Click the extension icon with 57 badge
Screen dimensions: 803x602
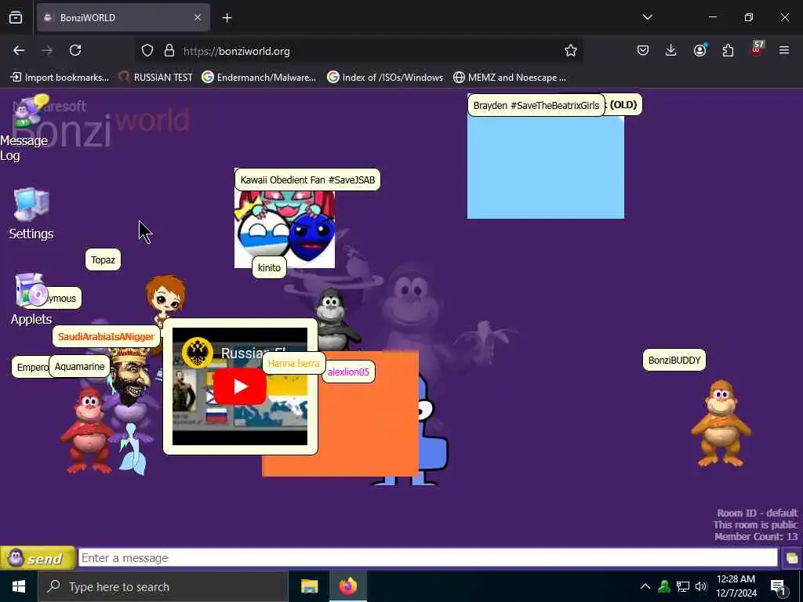point(757,49)
